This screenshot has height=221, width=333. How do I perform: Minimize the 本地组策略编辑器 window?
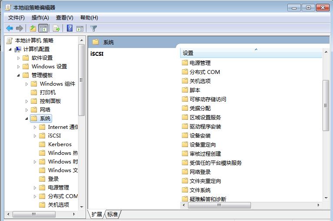[294, 8]
